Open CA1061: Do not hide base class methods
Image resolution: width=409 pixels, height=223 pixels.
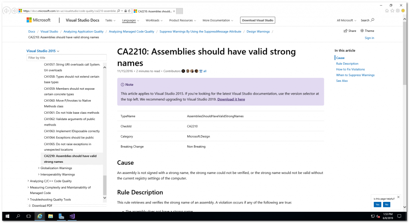pyautogui.click(x=71, y=113)
